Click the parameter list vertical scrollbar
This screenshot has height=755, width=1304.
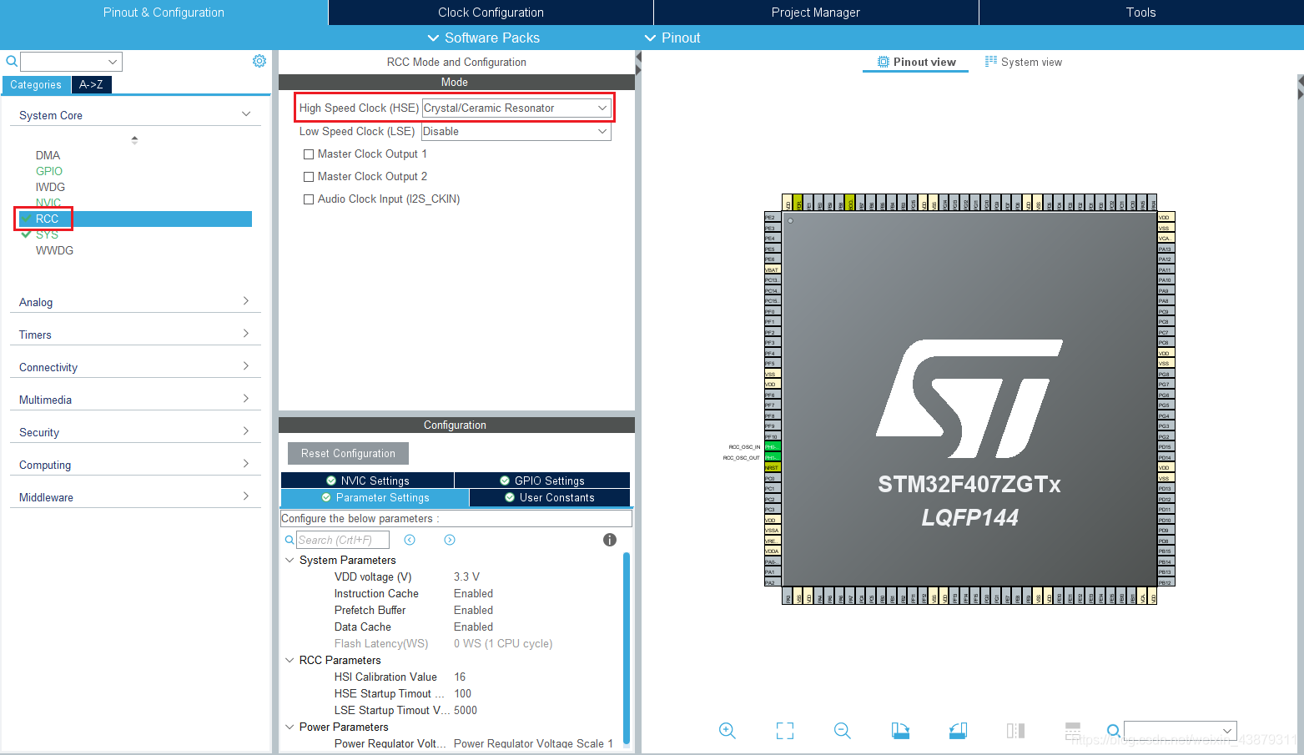(x=627, y=647)
